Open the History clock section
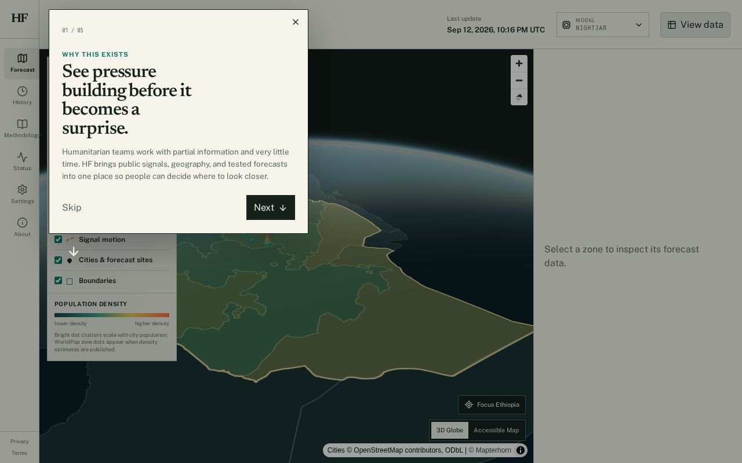Image resolution: width=742 pixels, height=463 pixels. (22, 96)
